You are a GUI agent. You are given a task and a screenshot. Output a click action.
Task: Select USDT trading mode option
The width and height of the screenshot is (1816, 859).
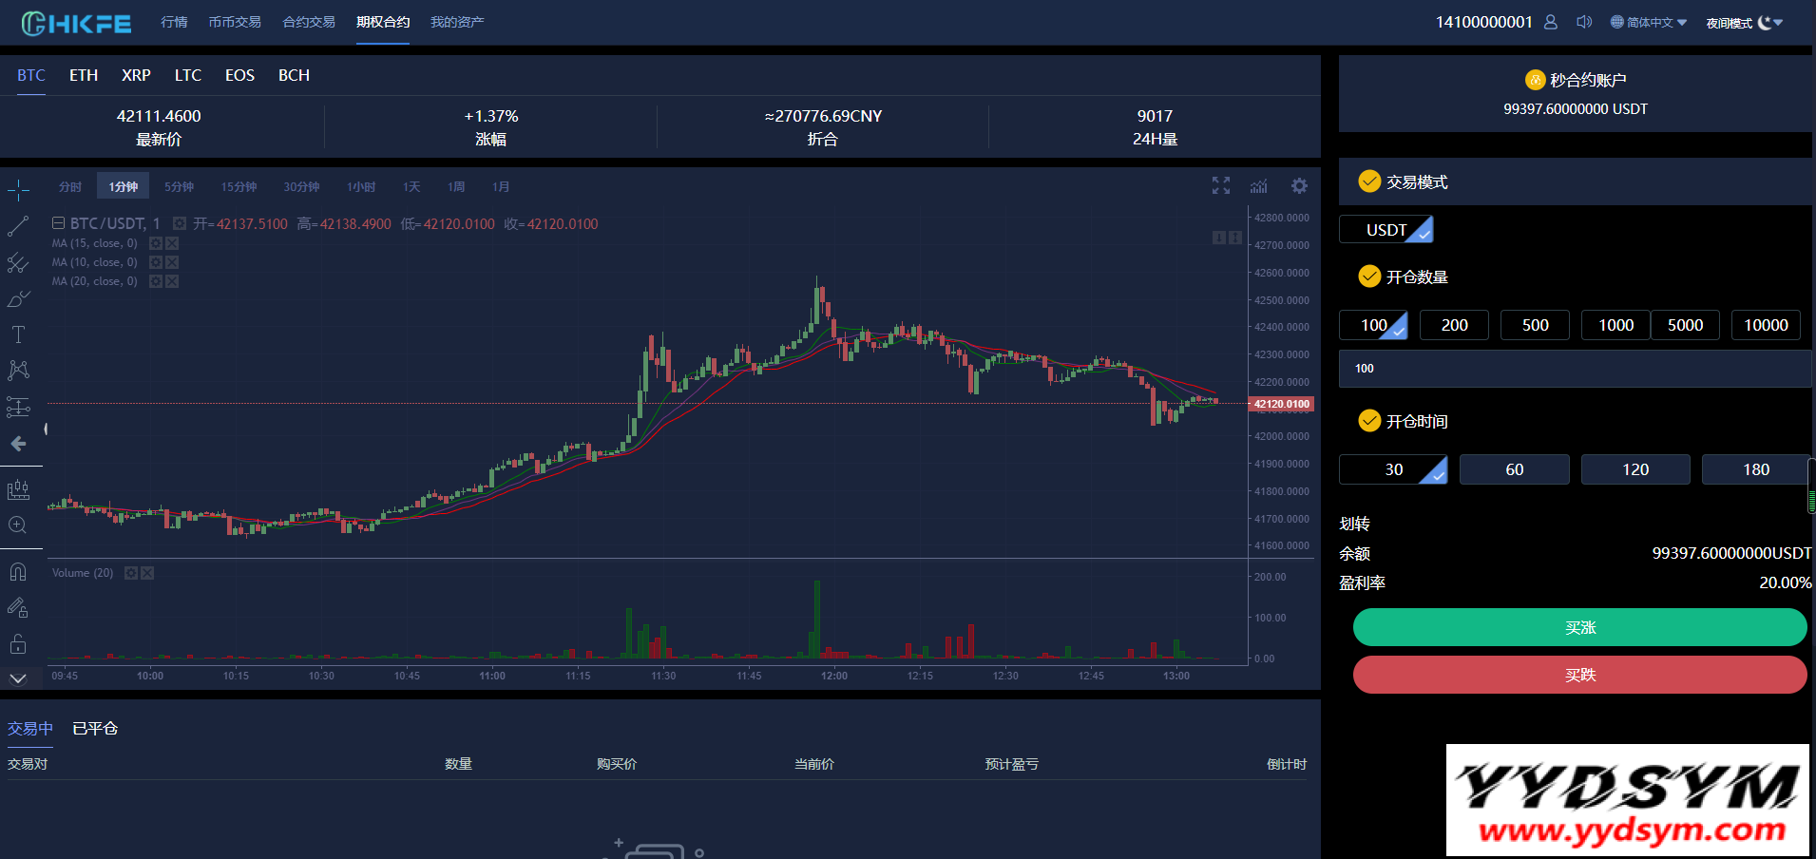tap(1386, 230)
